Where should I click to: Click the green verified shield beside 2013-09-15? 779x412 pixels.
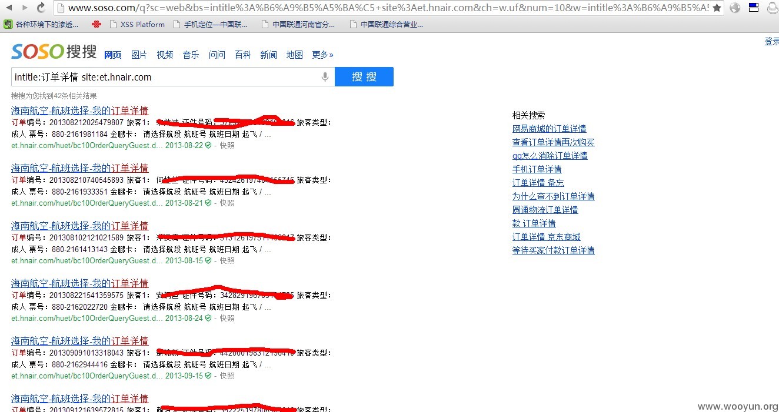[x=208, y=376]
